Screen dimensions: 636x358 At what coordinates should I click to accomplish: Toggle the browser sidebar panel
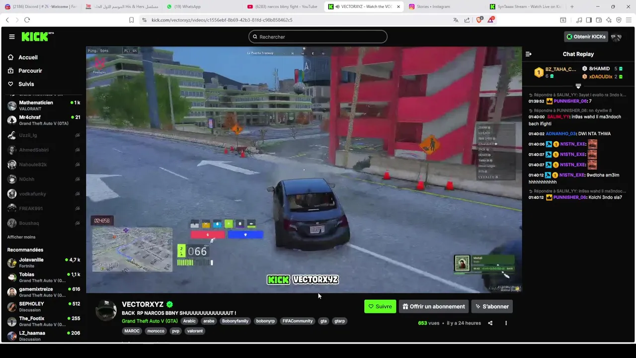coord(589,20)
